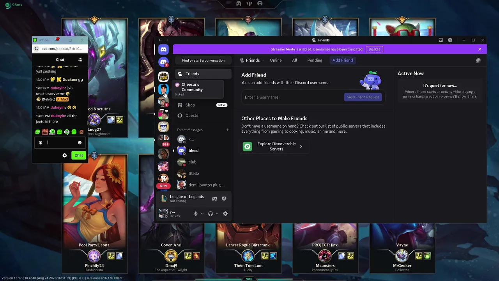Click the Lnog27 Nocturne summoner icon

tap(94, 120)
